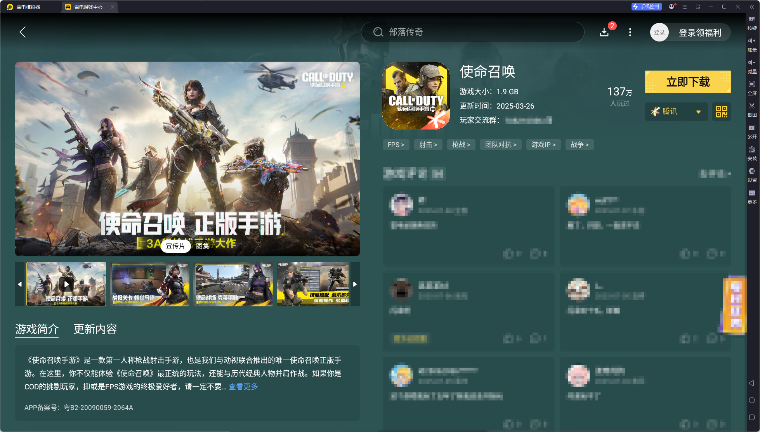Select the 宣传片 trailer toggle

pyautogui.click(x=175, y=246)
